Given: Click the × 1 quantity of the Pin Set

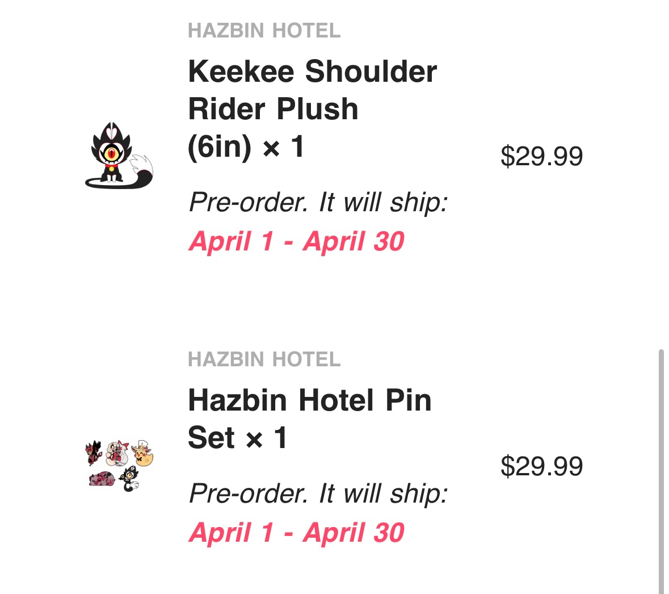Looking at the screenshot, I should click(267, 438).
